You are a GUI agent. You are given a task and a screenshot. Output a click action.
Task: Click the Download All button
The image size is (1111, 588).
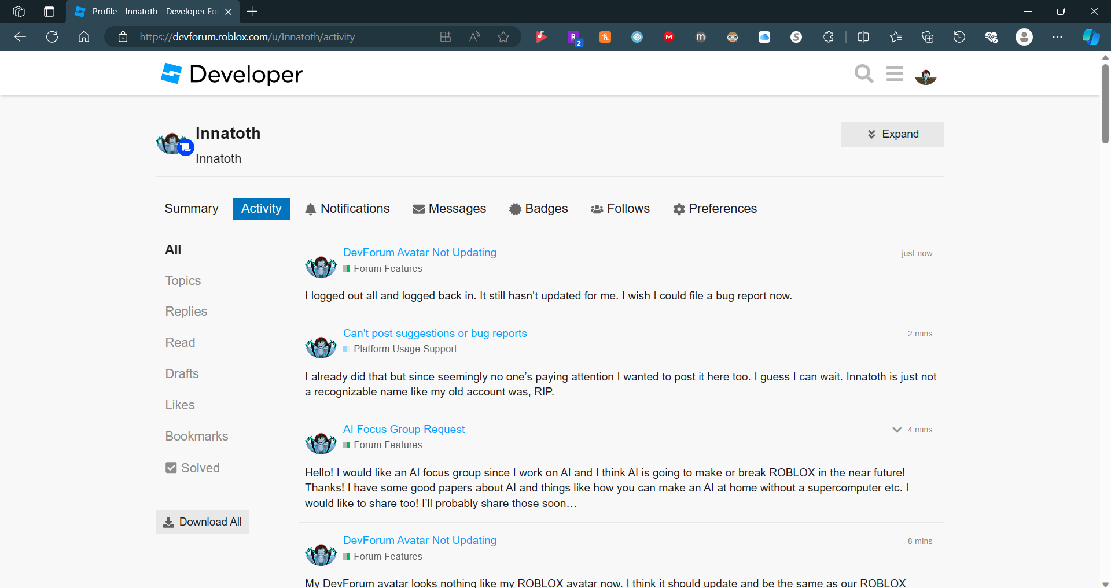[x=202, y=522]
